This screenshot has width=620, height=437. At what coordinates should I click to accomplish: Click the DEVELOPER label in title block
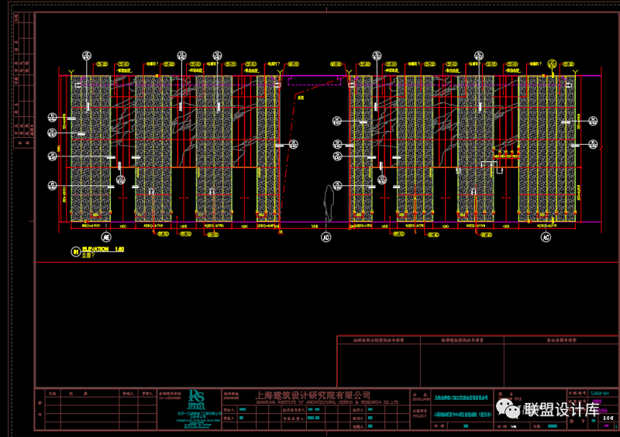pos(422,400)
